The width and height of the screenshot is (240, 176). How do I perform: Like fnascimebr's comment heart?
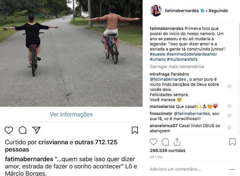(229, 116)
